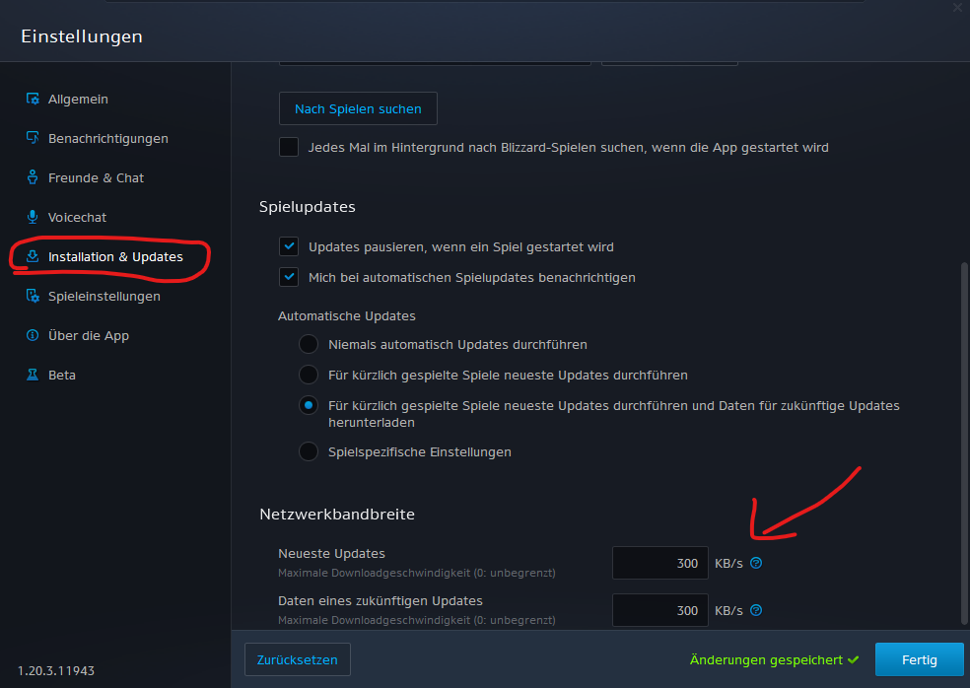Select Niemals automatisch Updates durchführen

(x=309, y=344)
